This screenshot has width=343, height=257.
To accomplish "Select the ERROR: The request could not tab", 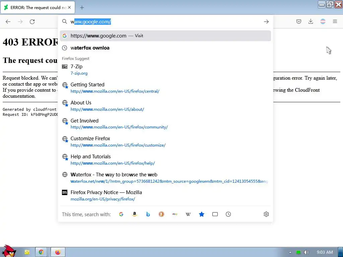I will (x=38, y=7).
